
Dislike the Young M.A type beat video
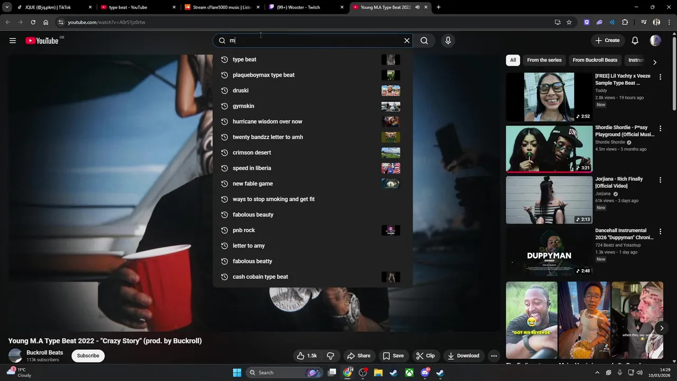[x=331, y=356]
